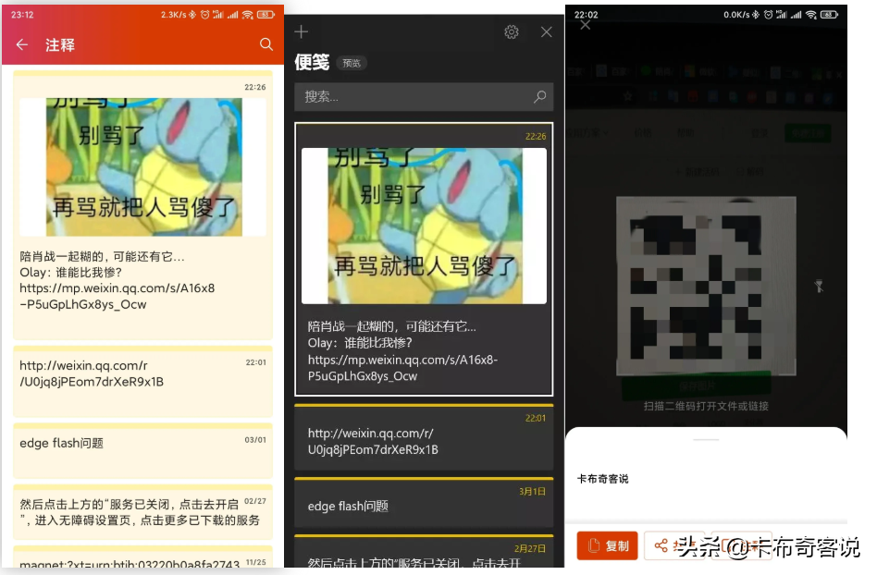Tap the 复制 button
Viewport: 877px width, 575px height.
coord(608,545)
